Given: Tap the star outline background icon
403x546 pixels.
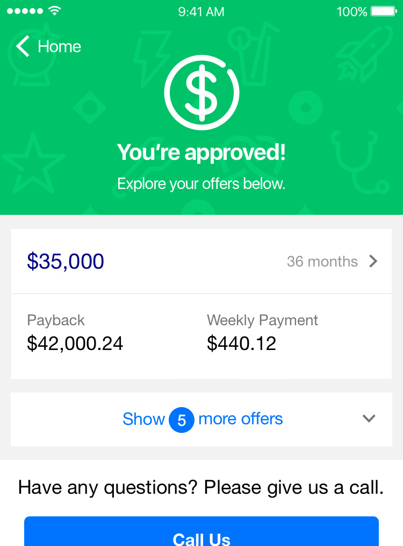Looking at the screenshot, I should [x=33, y=163].
